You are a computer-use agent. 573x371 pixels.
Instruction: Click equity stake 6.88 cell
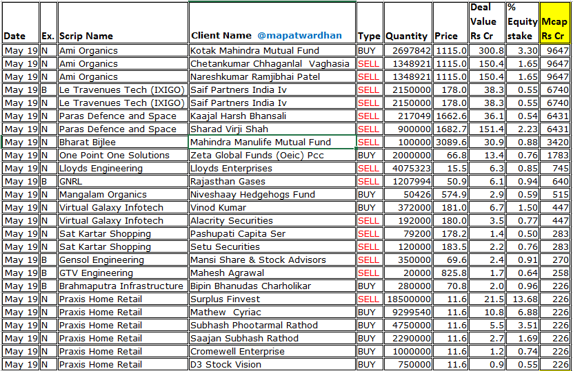(522, 312)
